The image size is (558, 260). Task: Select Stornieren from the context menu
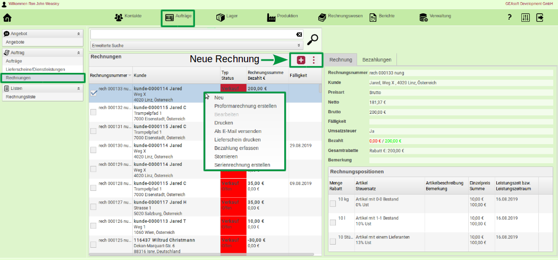(226, 156)
